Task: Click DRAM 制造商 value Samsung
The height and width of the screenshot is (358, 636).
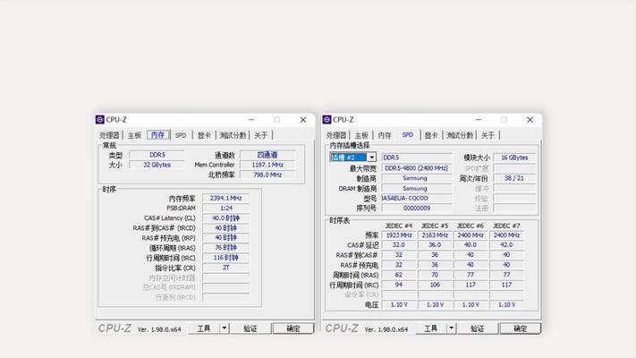Action: [417, 188]
